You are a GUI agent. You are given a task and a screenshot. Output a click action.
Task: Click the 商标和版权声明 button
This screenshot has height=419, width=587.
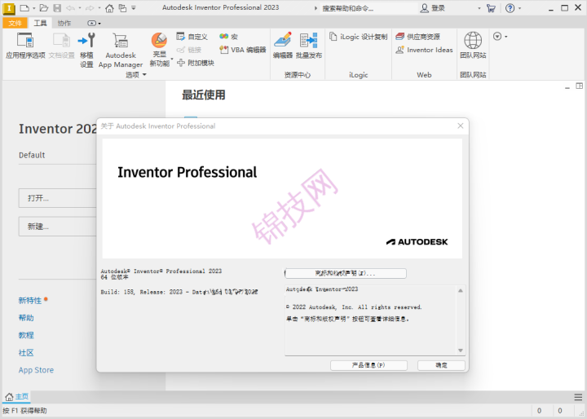tap(345, 273)
